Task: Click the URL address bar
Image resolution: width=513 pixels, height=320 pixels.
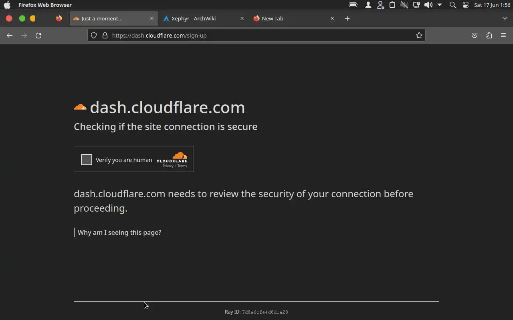Action: [256, 35]
